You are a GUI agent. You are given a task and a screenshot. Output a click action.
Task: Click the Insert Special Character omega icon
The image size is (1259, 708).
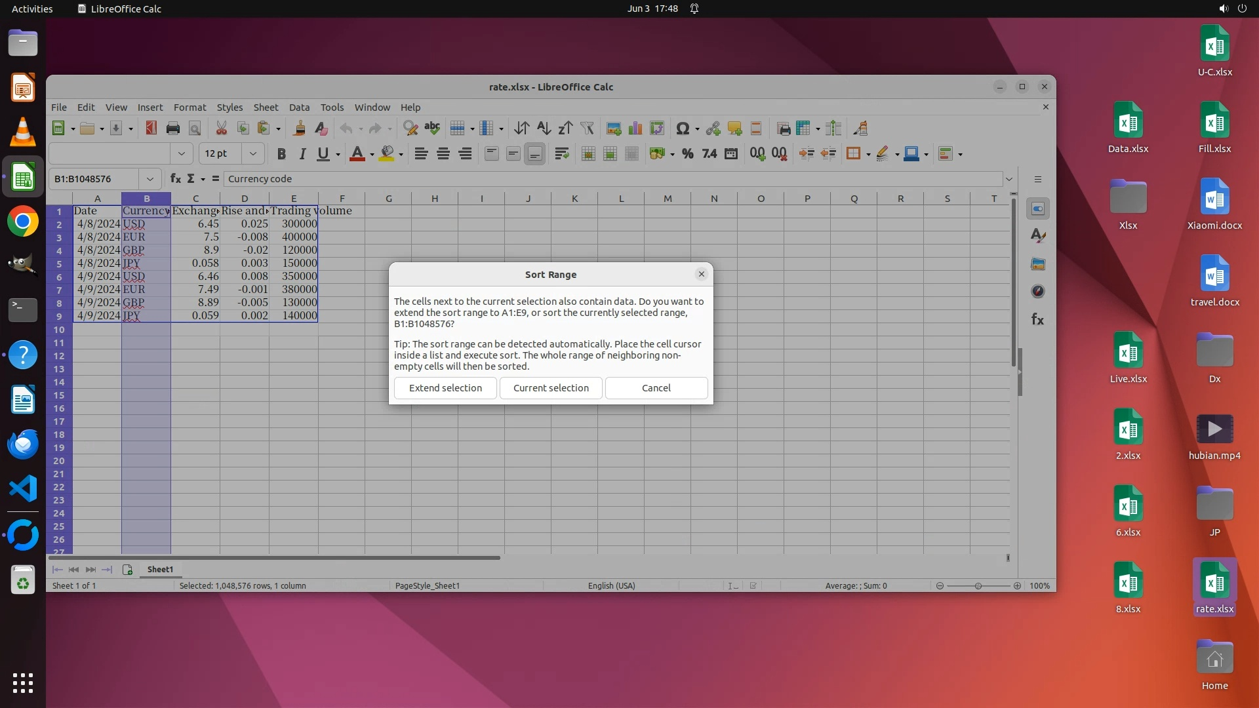coord(682,128)
